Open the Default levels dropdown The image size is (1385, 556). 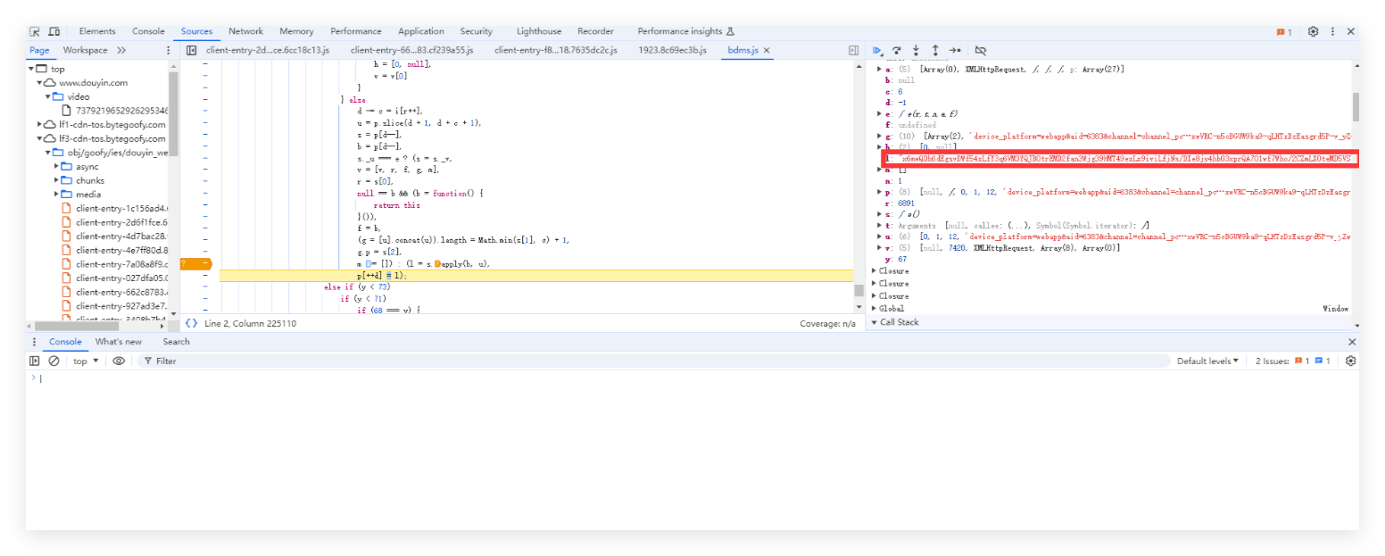1207,361
